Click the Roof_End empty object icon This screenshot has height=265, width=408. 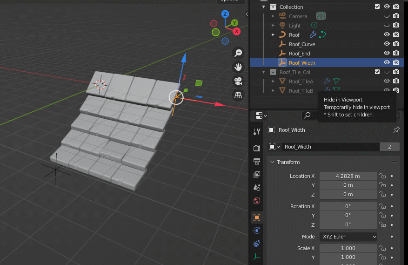282,54
